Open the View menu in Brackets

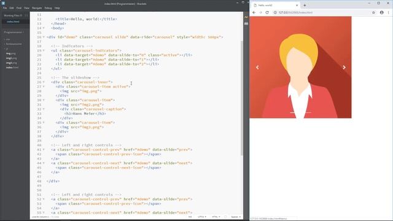26,8
